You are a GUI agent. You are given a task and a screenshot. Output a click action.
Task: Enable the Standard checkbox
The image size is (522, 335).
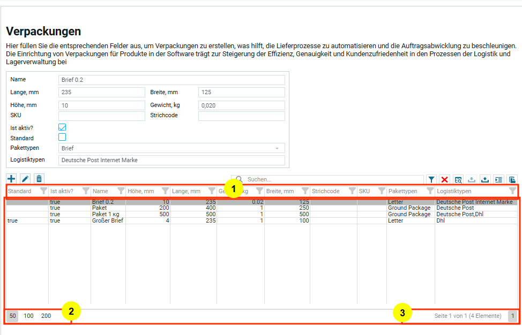click(x=62, y=138)
